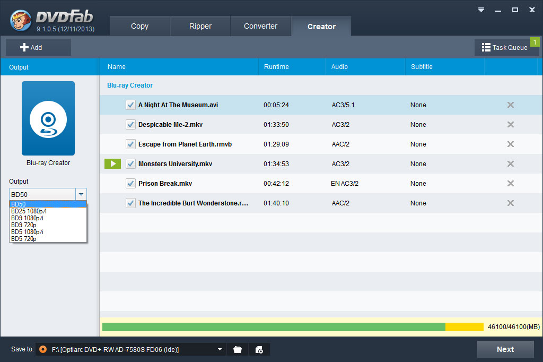Select the Creator tab
This screenshot has width=543, height=362.
pos(321,27)
